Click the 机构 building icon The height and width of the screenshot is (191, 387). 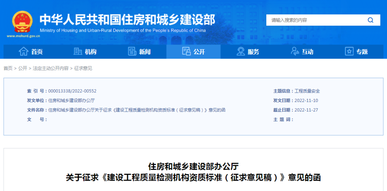pyautogui.click(x=78, y=52)
